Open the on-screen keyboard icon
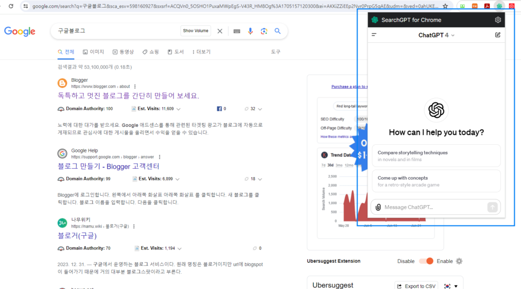 237,31
